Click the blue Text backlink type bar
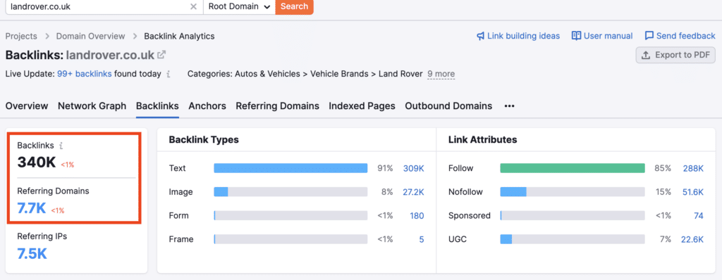Image resolution: width=722 pixels, height=280 pixels. 290,168
